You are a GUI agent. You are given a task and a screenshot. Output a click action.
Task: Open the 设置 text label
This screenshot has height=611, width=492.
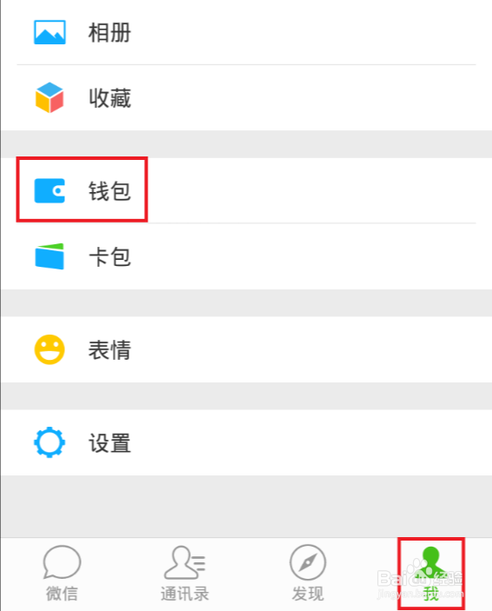(109, 443)
